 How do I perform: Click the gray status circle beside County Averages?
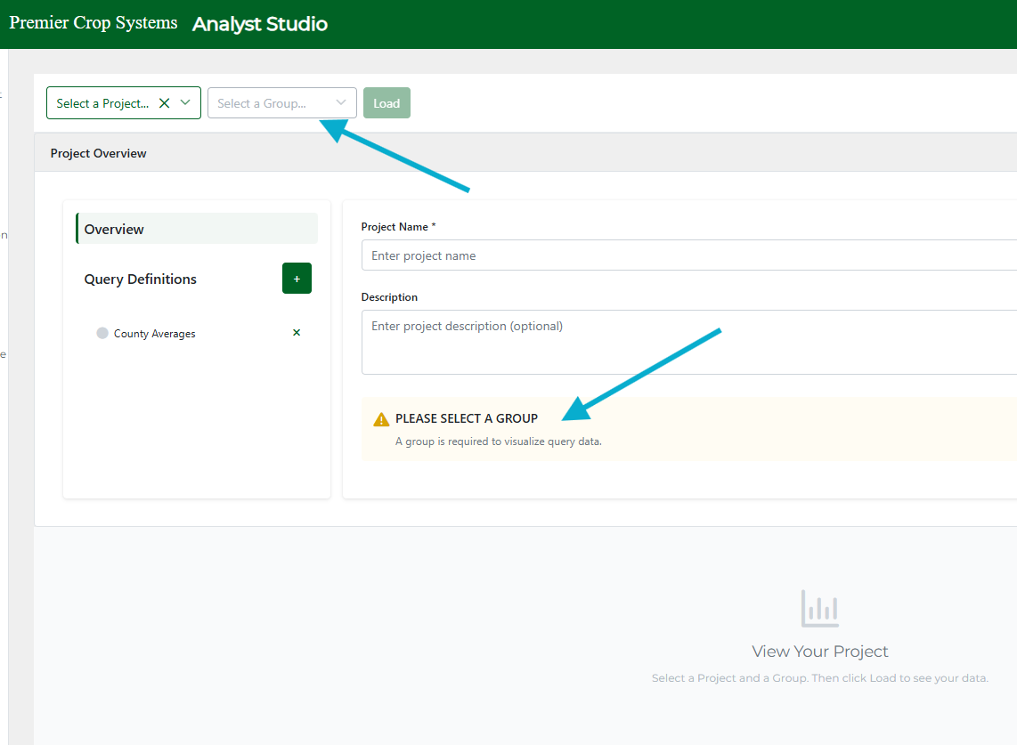(102, 334)
